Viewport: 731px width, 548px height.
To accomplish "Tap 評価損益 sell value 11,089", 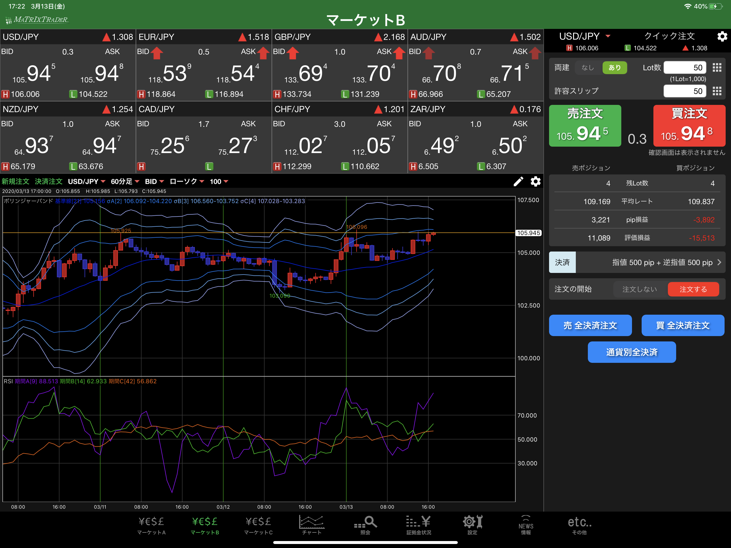I will coord(599,238).
